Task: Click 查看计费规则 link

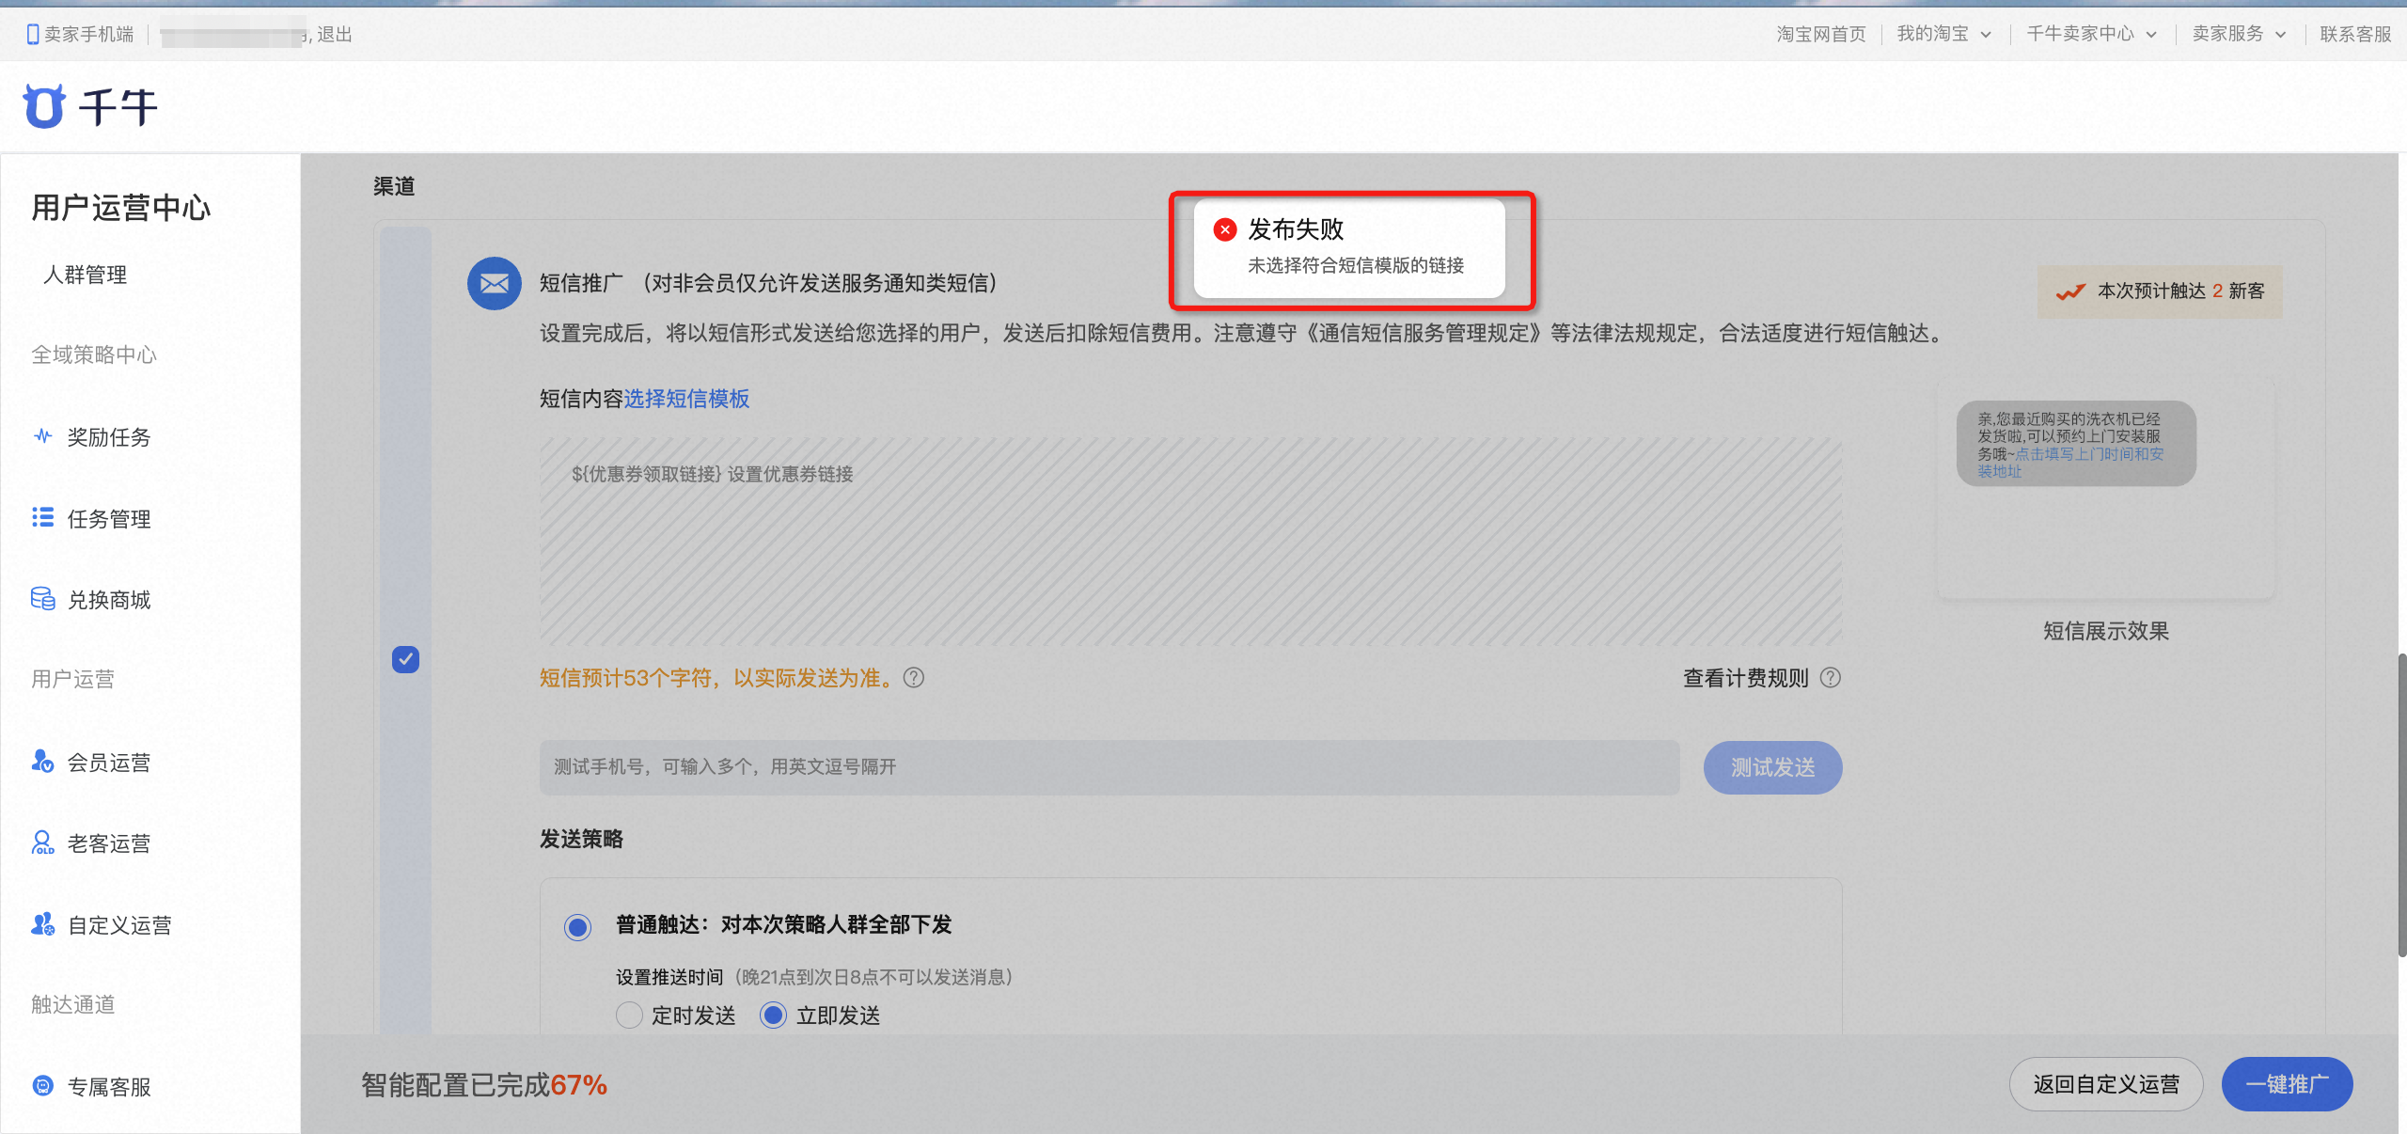Action: click(x=1745, y=678)
